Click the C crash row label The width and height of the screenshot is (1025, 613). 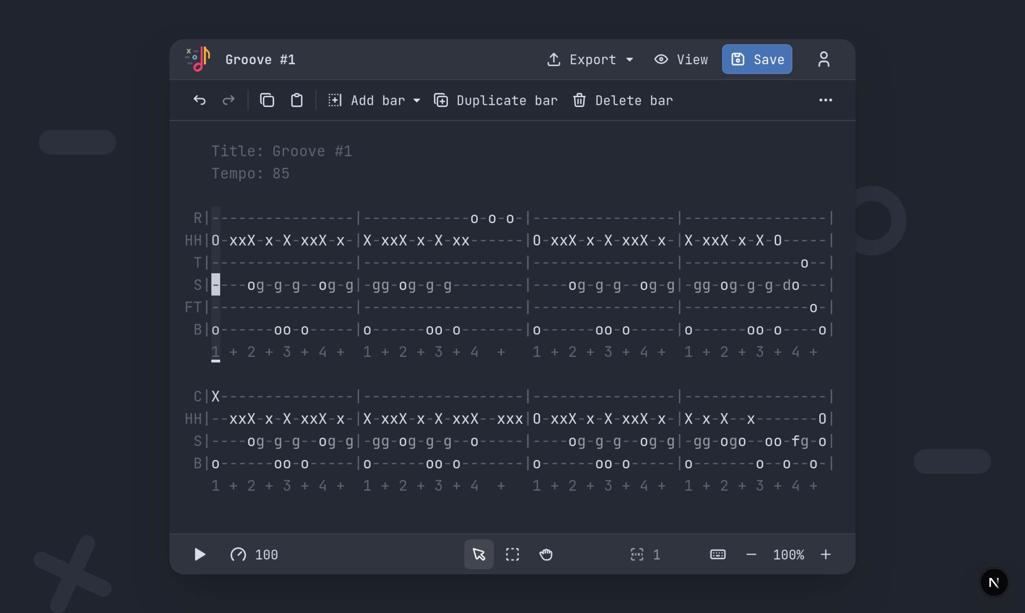[198, 396]
